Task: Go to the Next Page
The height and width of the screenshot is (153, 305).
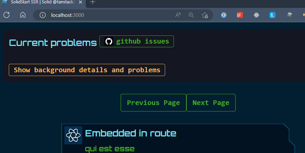Action: [x=211, y=103]
